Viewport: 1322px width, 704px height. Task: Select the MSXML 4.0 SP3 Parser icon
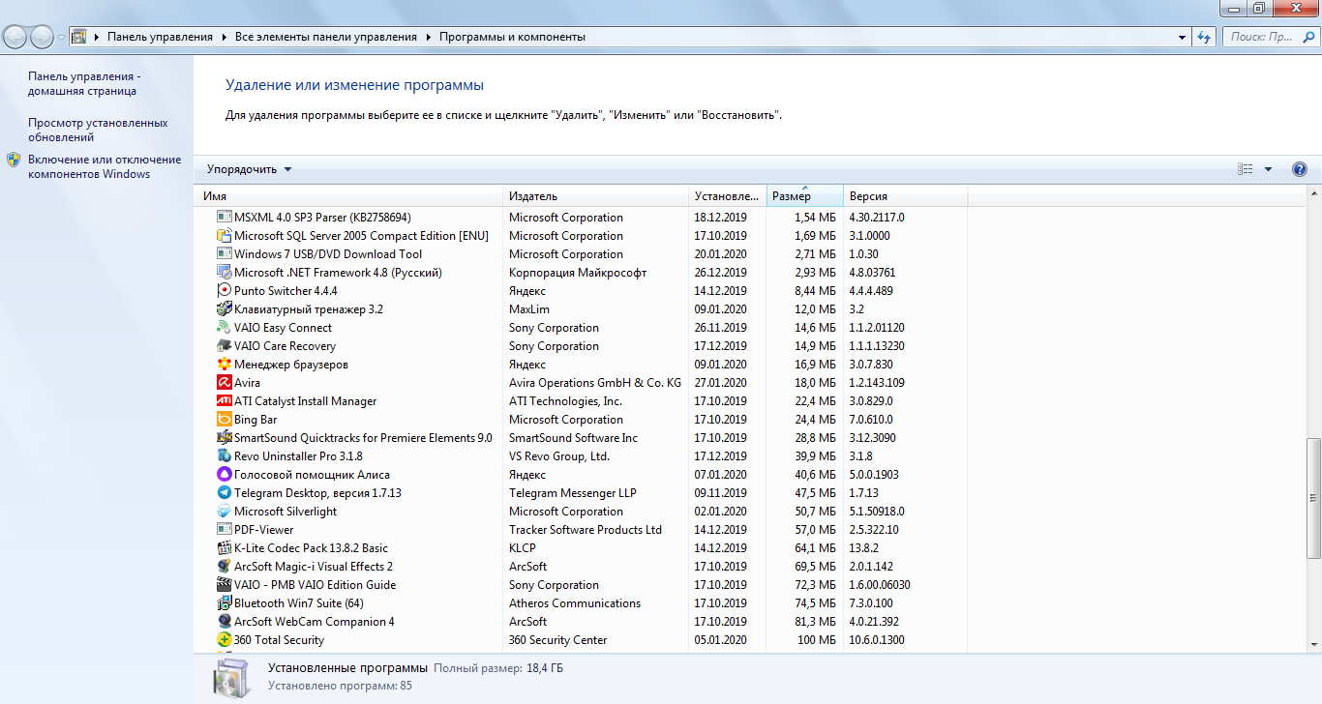point(225,218)
